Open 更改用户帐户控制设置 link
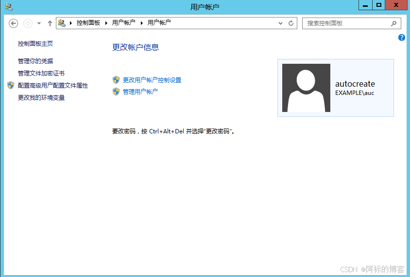Image resolution: width=410 pixels, height=277 pixels. coord(152,80)
